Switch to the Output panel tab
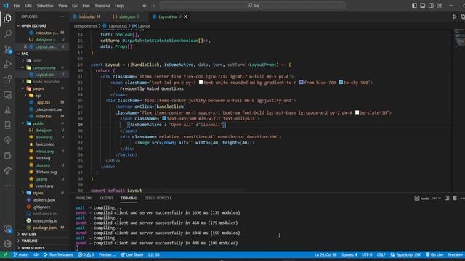Viewport: 465px width, 261px height. click(x=107, y=198)
